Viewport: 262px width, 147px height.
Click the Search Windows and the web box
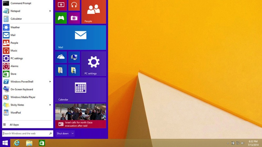(x=26, y=134)
